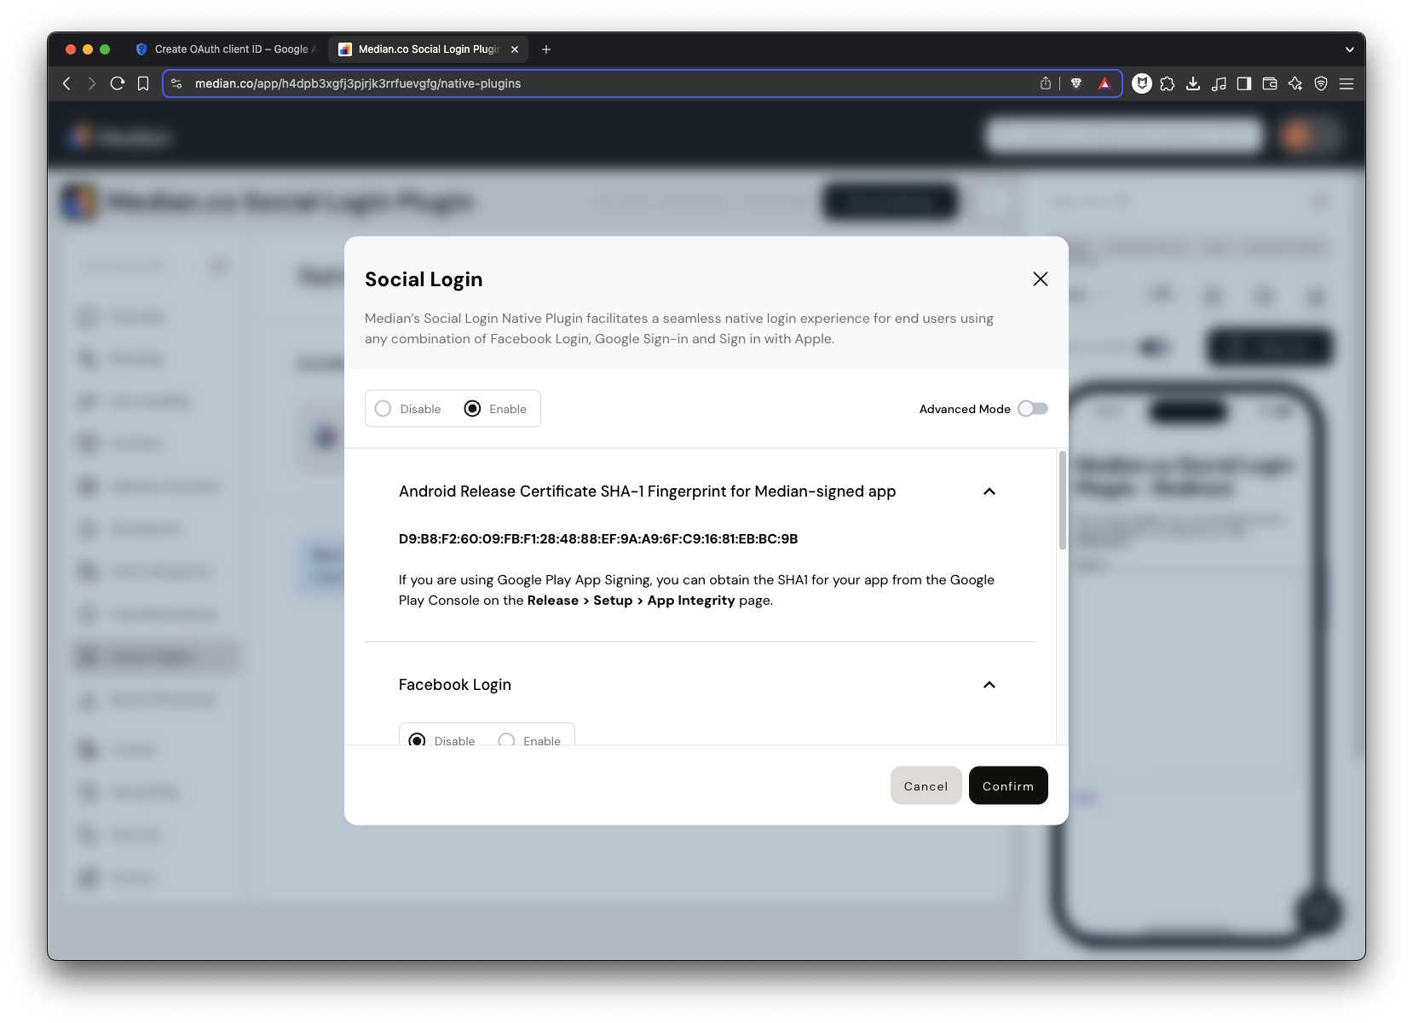Open Brave Shields lion icon
The height and width of the screenshot is (1023, 1413).
[x=1076, y=83]
